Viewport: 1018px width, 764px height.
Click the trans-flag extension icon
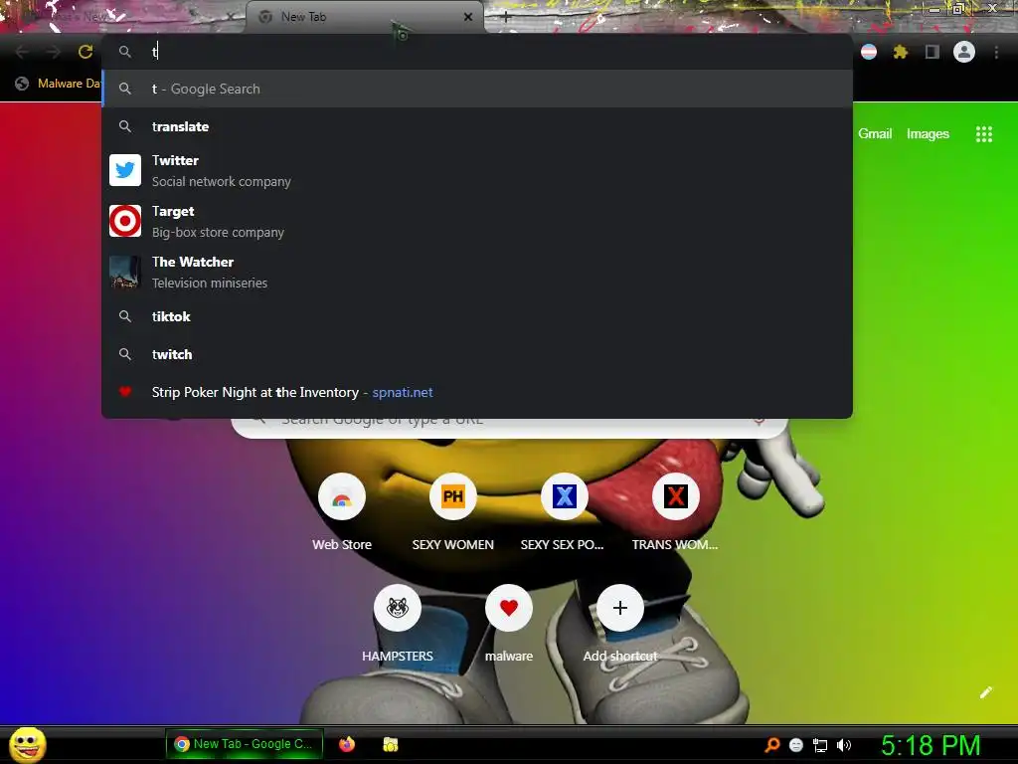coord(869,52)
